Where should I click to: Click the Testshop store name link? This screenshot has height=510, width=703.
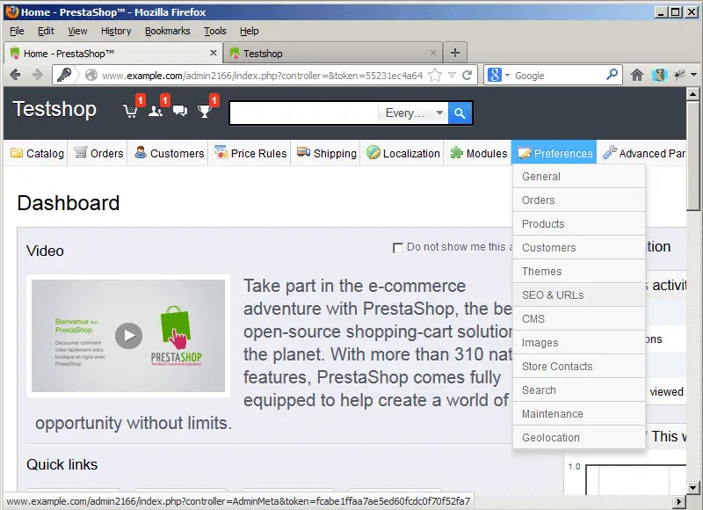pos(54,109)
